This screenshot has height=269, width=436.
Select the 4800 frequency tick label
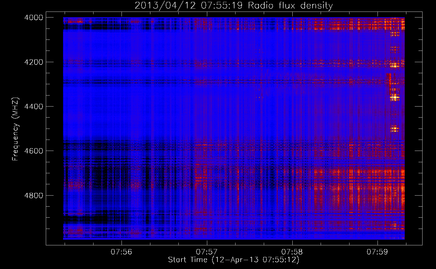34,196
